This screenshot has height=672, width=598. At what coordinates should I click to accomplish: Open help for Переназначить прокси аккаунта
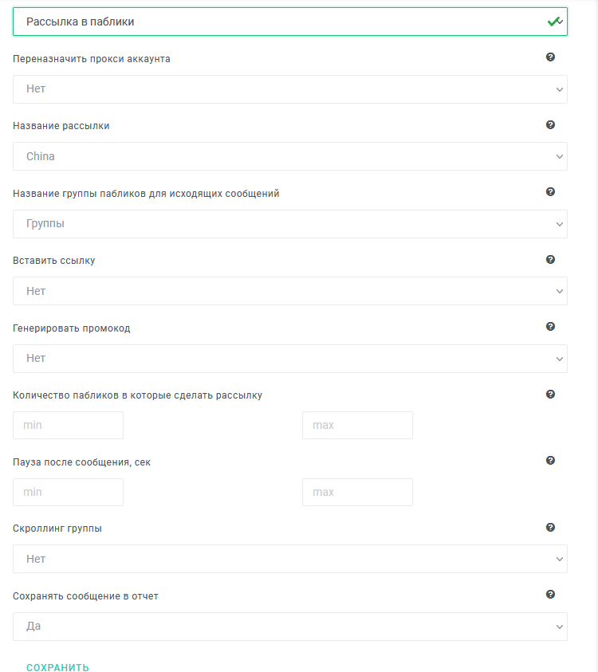[550, 57]
